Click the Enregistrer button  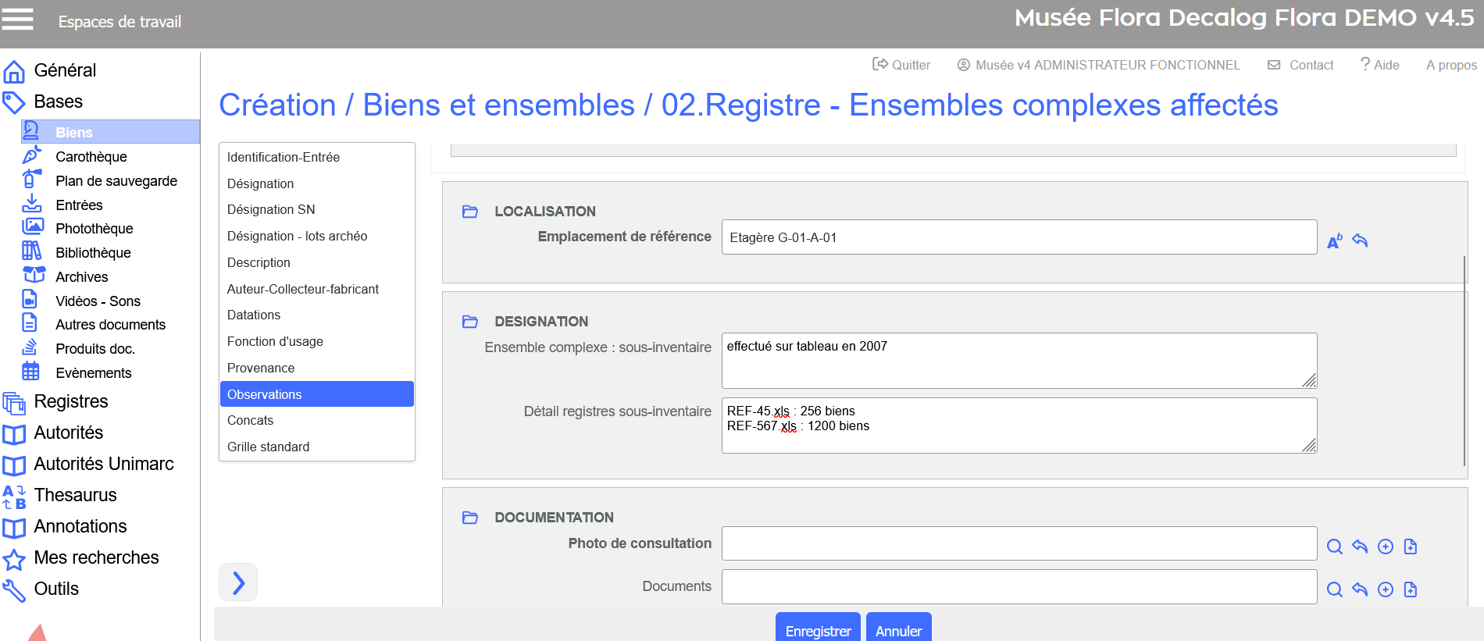click(x=817, y=630)
